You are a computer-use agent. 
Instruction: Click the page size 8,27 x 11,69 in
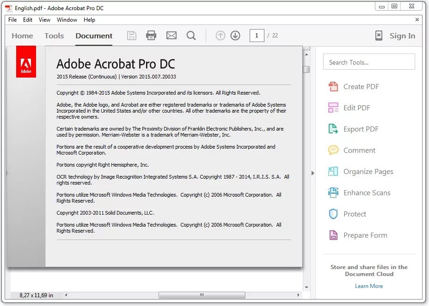point(37,295)
